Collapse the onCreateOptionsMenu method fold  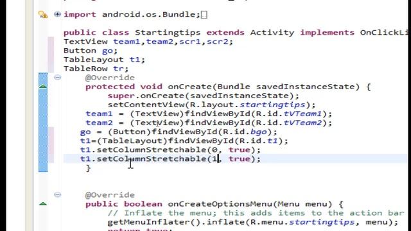pos(57,194)
